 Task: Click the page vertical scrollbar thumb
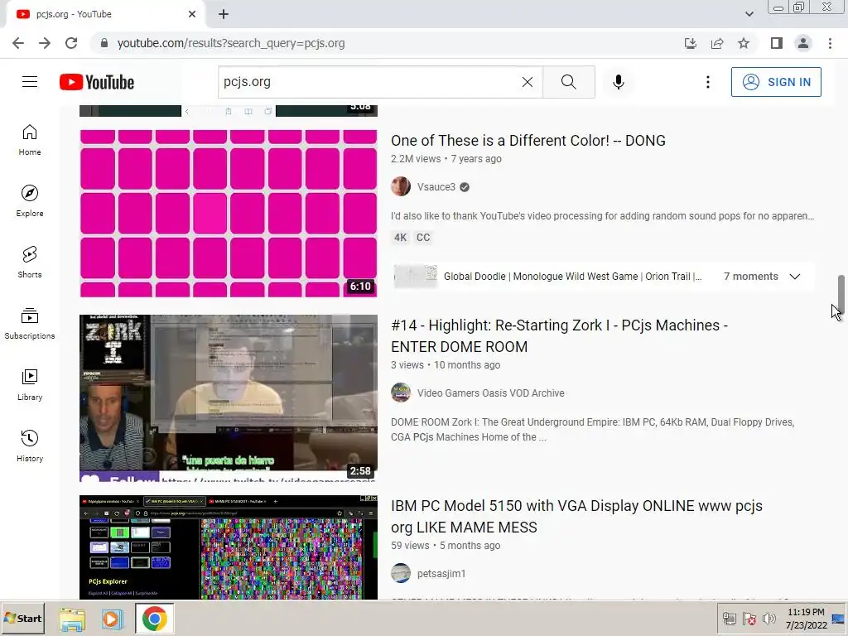click(841, 294)
